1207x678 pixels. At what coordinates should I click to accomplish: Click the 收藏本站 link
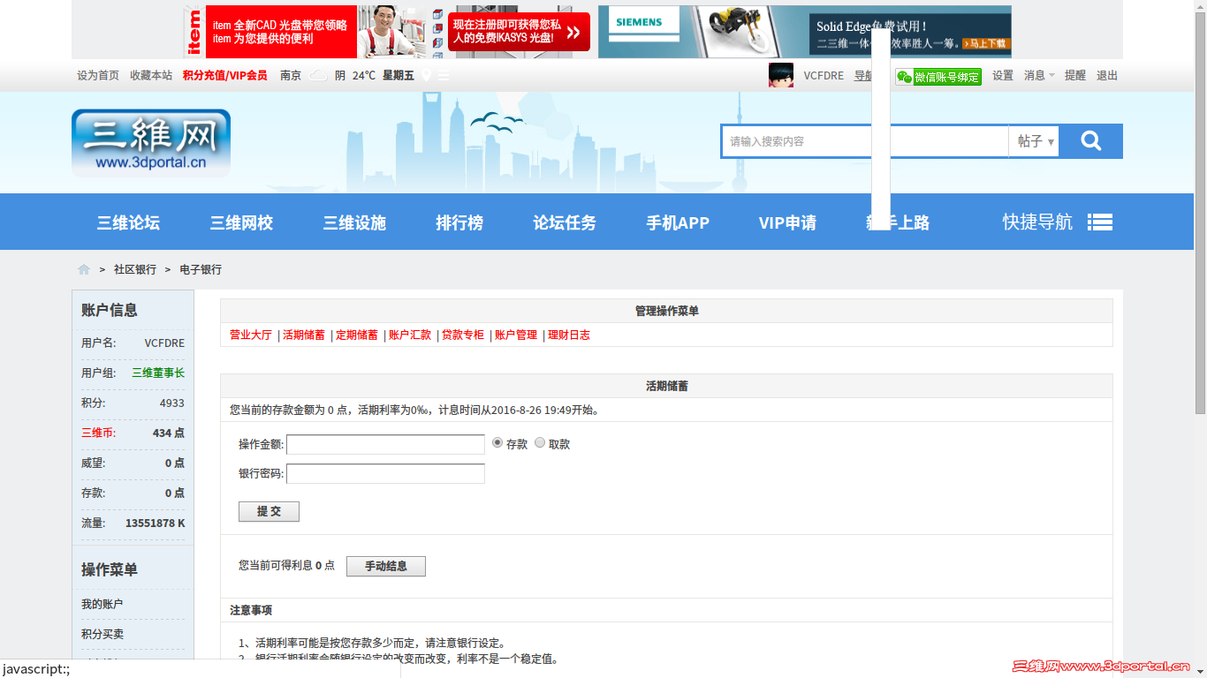[151, 76]
